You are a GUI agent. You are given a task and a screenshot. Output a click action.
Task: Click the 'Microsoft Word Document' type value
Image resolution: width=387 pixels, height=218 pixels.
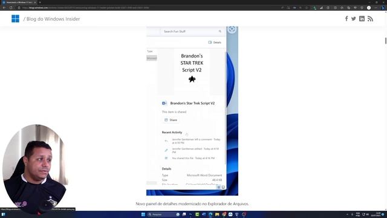[204, 175]
